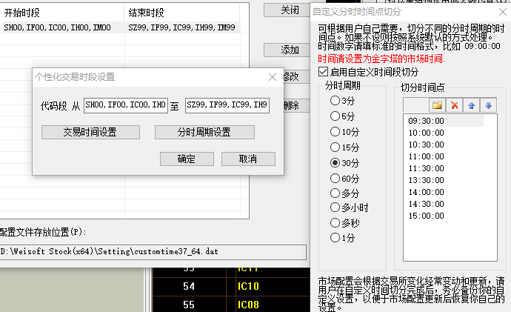Click row number 55 in quote list

coord(189,305)
